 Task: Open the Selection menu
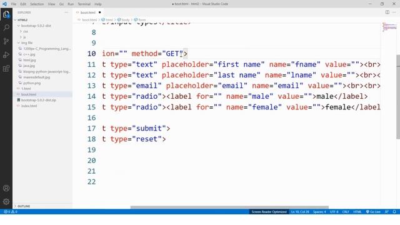[37, 4]
